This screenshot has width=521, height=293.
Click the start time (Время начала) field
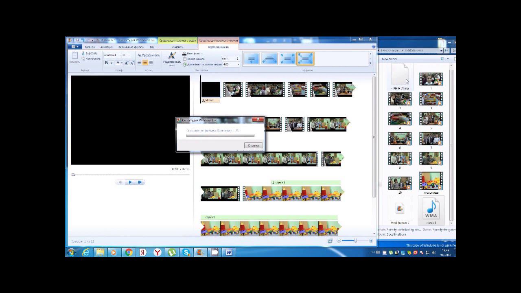pos(229,59)
